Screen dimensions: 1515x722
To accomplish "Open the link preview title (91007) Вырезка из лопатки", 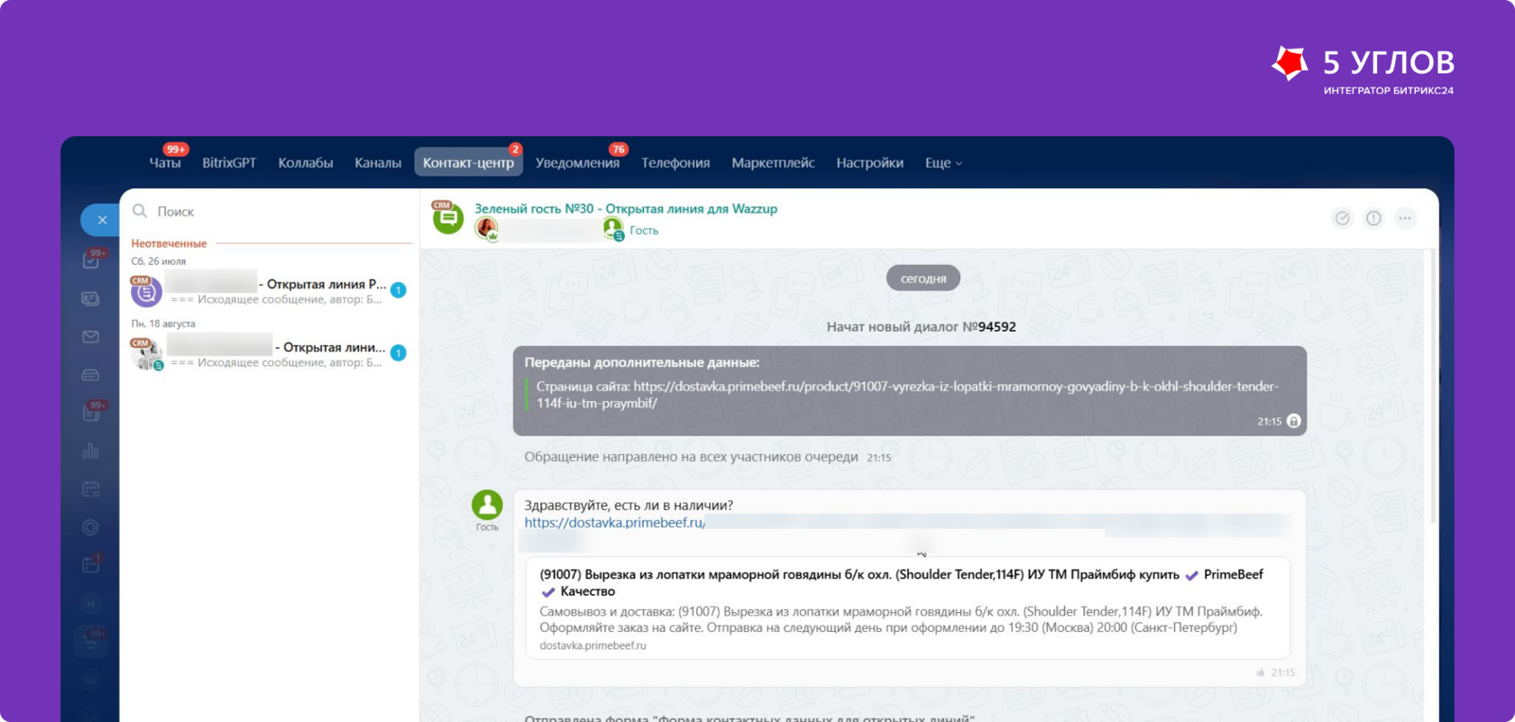I will [x=902, y=583].
